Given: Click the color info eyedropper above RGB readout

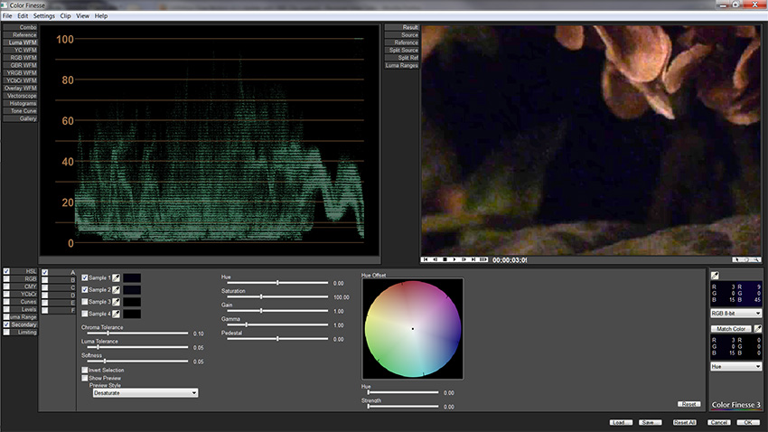Looking at the screenshot, I should click(716, 275).
